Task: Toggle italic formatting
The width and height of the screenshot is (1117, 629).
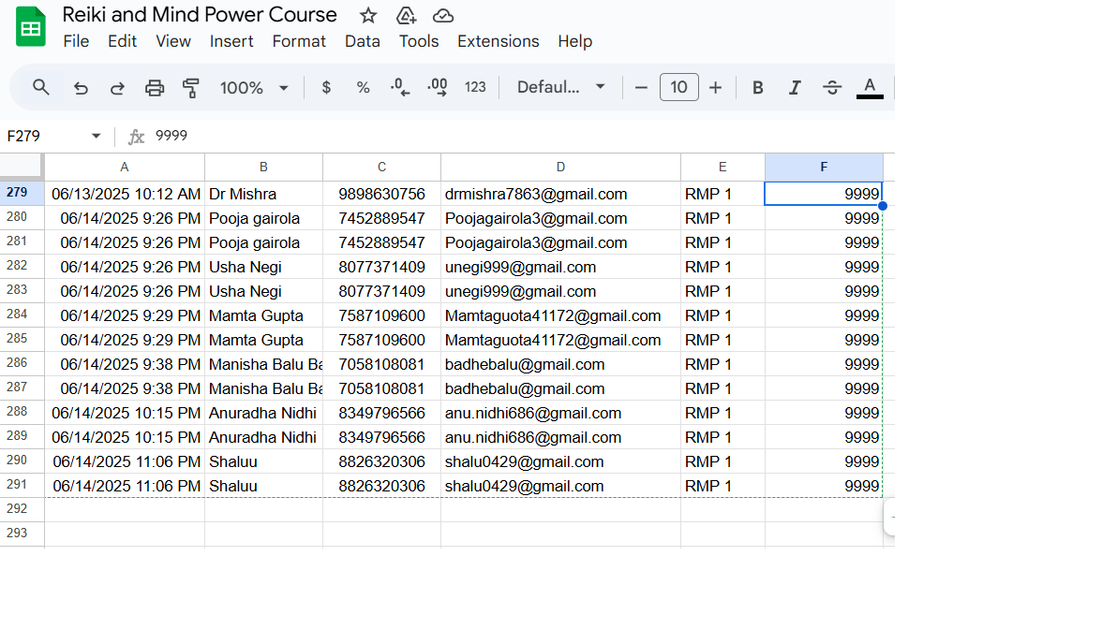Action: pyautogui.click(x=795, y=87)
